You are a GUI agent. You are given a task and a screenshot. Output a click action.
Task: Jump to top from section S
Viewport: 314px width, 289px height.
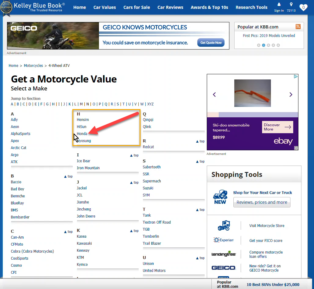200,161
